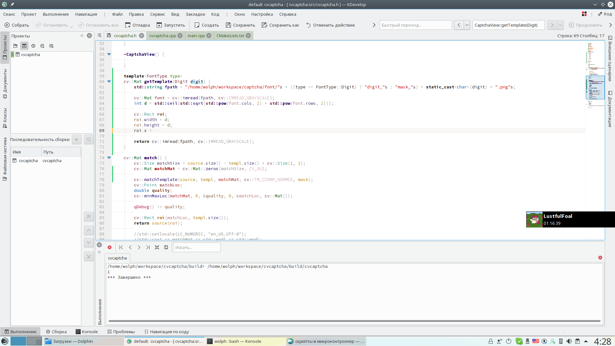This screenshot has width=615, height=346.
Task: Clear the output error filter icon
Action: coord(110,247)
